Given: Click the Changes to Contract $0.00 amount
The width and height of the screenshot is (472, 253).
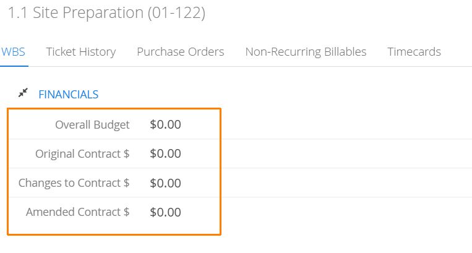Looking at the screenshot, I should pyautogui.click(x=166, y=183).
